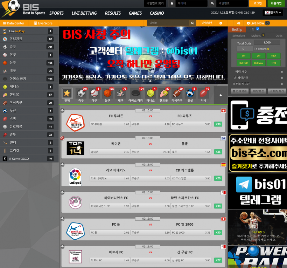The height and width of the screenshot is (268, 287).
Task: Open Live Now indicator
Action: click(x=258, y=23)
